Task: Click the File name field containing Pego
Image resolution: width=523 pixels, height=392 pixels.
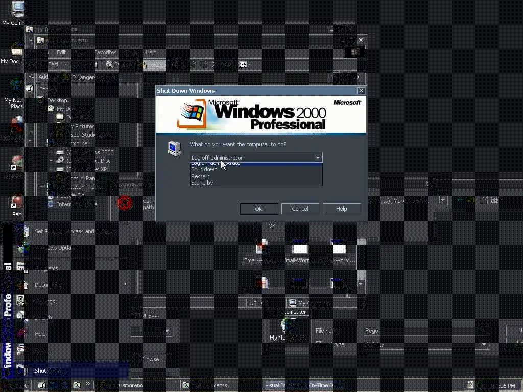Action: pos(422,330)
